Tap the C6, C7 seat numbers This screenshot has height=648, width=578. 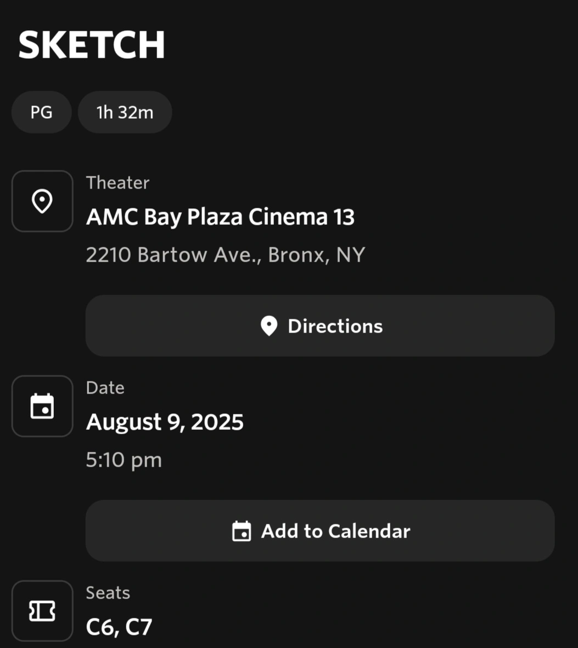tap(119, 627)
